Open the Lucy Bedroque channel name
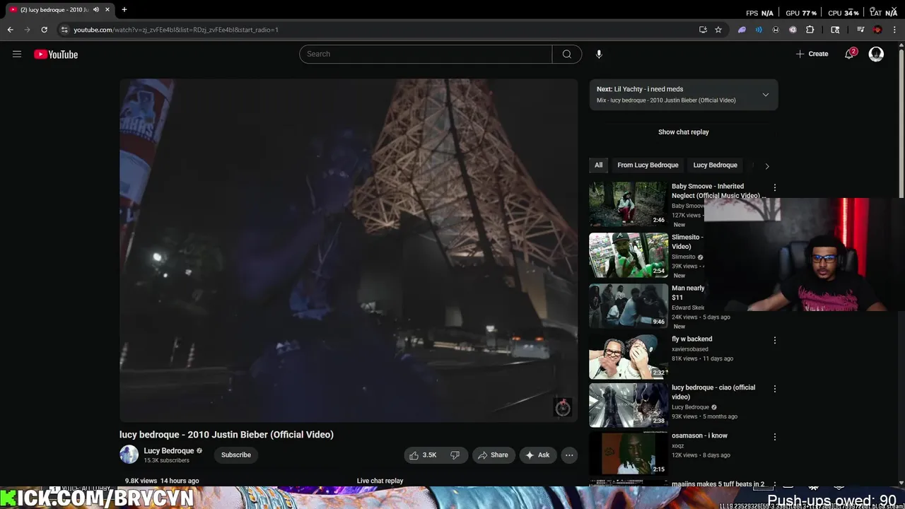Screen dimensions: 905x509 pos(169,450)
